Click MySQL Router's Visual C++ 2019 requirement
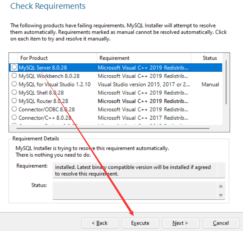The width and height of the screenshot is (243, 231). [x=143, y=101]
